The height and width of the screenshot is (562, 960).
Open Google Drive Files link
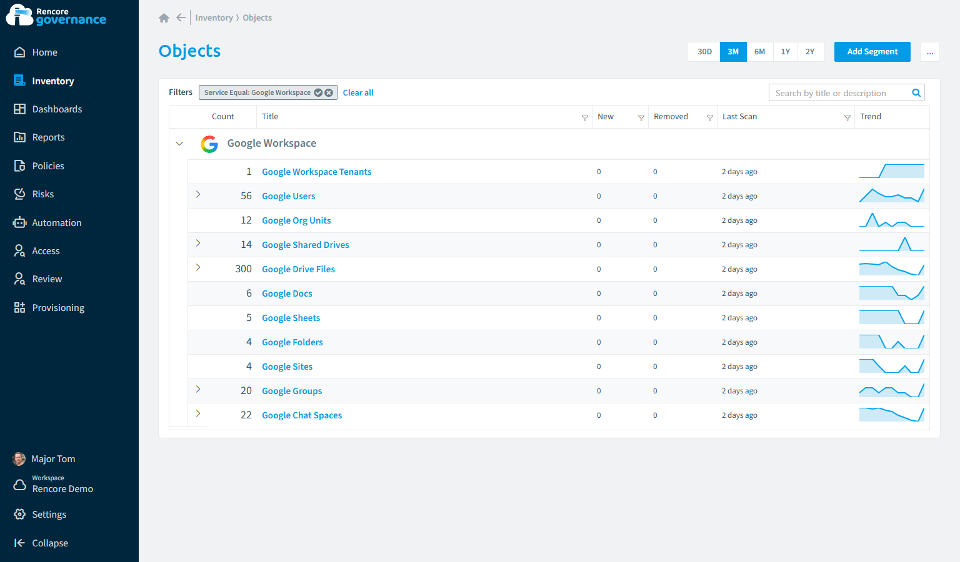[x=298, y=269]
